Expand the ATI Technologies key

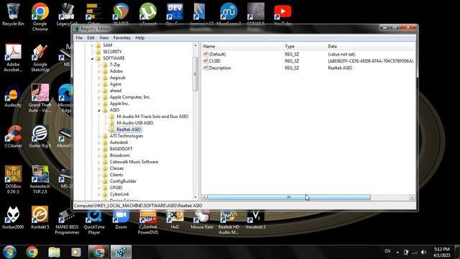coord(99,136)
